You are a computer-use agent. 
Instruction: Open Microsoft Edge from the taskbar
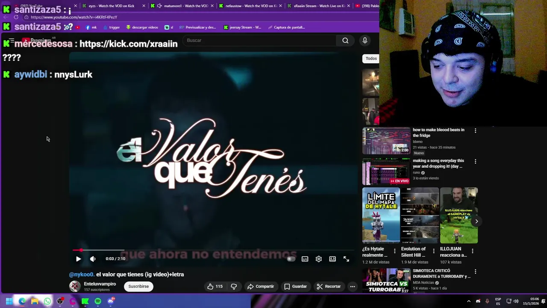click(x=22, y=302)
